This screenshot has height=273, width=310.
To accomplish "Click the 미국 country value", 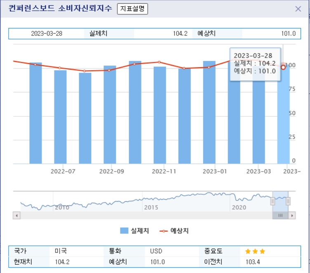I will [x=61, y=251].
